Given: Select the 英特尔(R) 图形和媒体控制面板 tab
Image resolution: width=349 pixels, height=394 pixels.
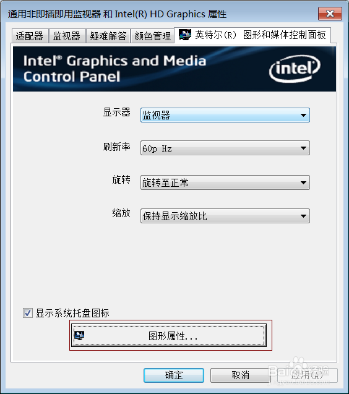Looking at the screenshot, I should (x=252, y=35).
